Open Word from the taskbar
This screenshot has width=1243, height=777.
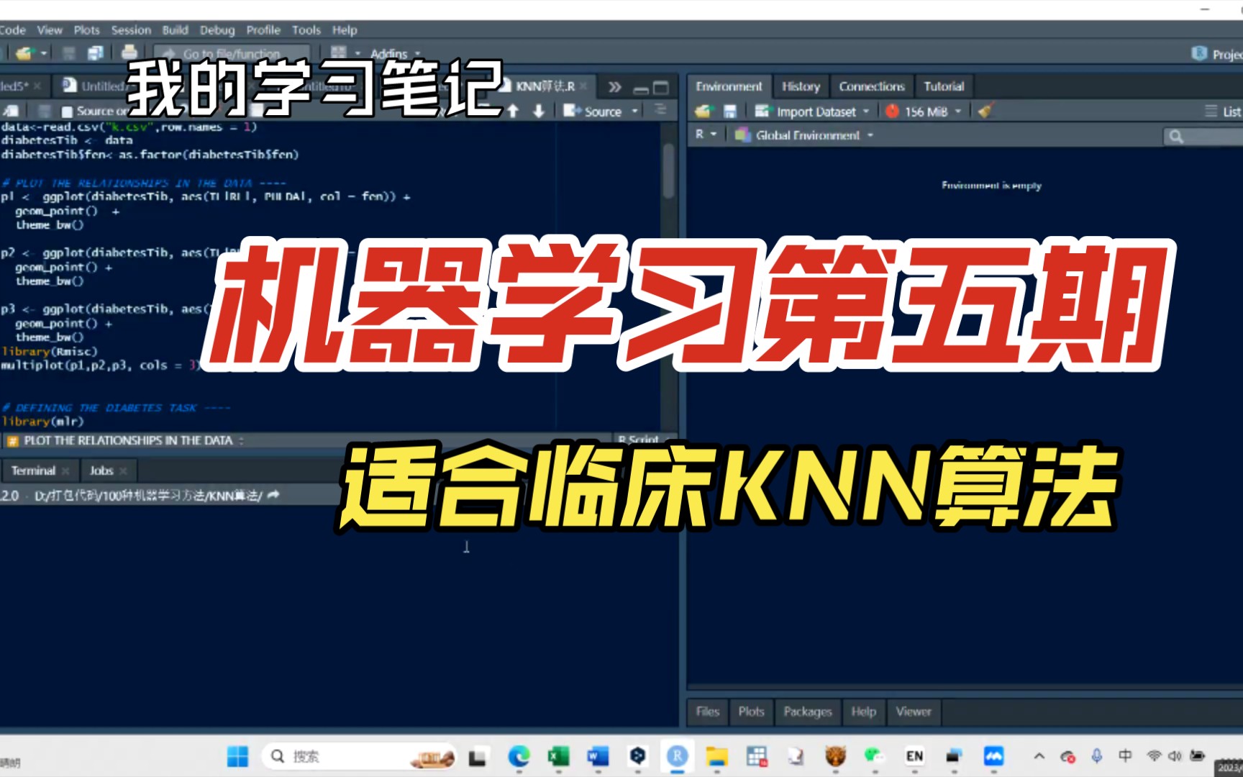[x=598, y=756]
